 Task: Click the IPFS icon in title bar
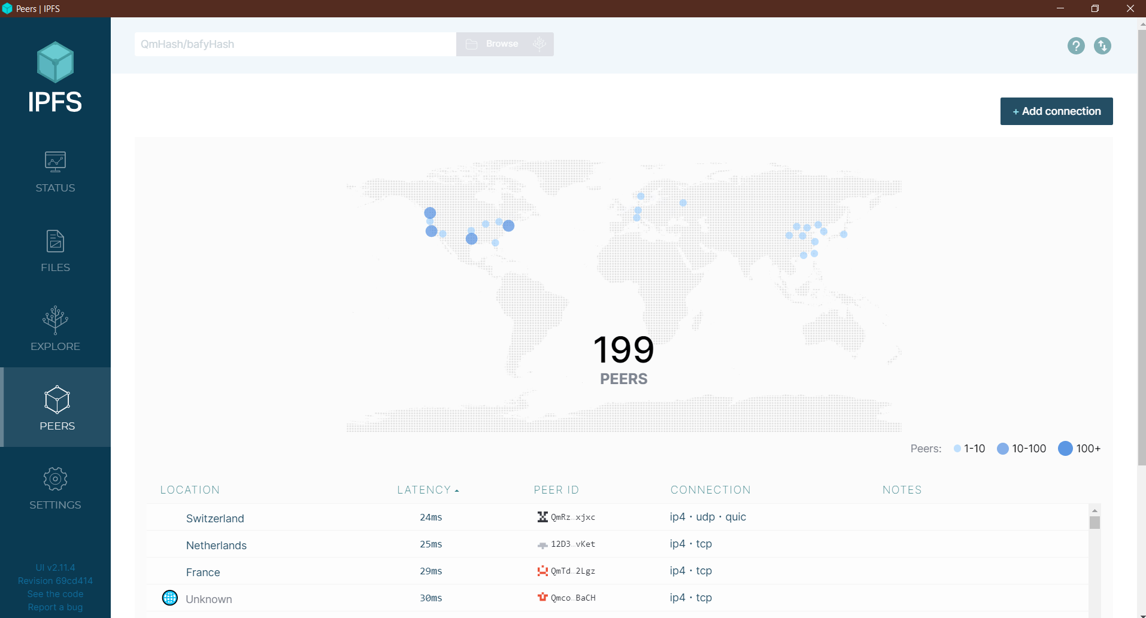pyautogui.click(x=7, y=8)
